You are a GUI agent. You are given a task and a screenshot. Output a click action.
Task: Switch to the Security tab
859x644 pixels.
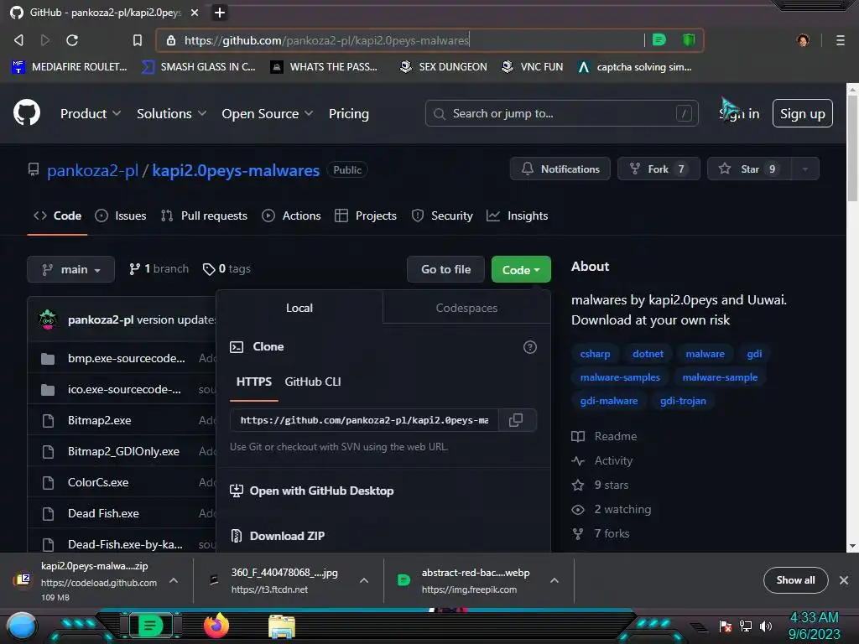pyautogui.click(x=442, y=216)
